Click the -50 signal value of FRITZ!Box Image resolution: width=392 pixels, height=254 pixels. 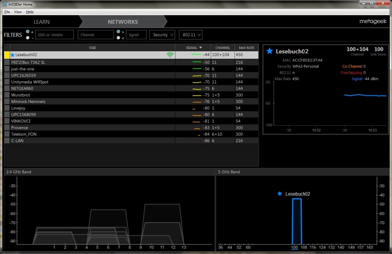point(206,62)
